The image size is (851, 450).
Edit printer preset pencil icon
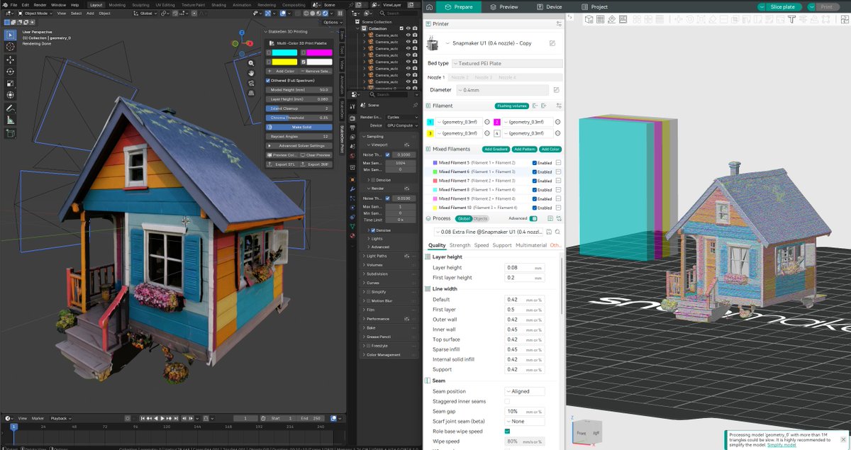pyautogui.click(x=552, y=43)
